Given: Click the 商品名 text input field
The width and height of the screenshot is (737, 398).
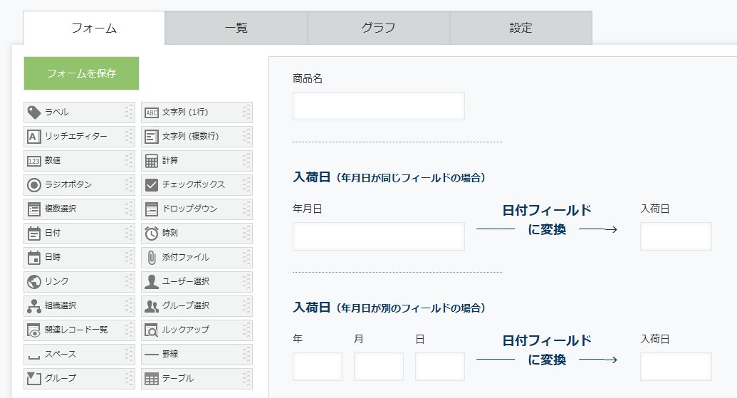Looking at the screenshot, I should click(379, 106).
